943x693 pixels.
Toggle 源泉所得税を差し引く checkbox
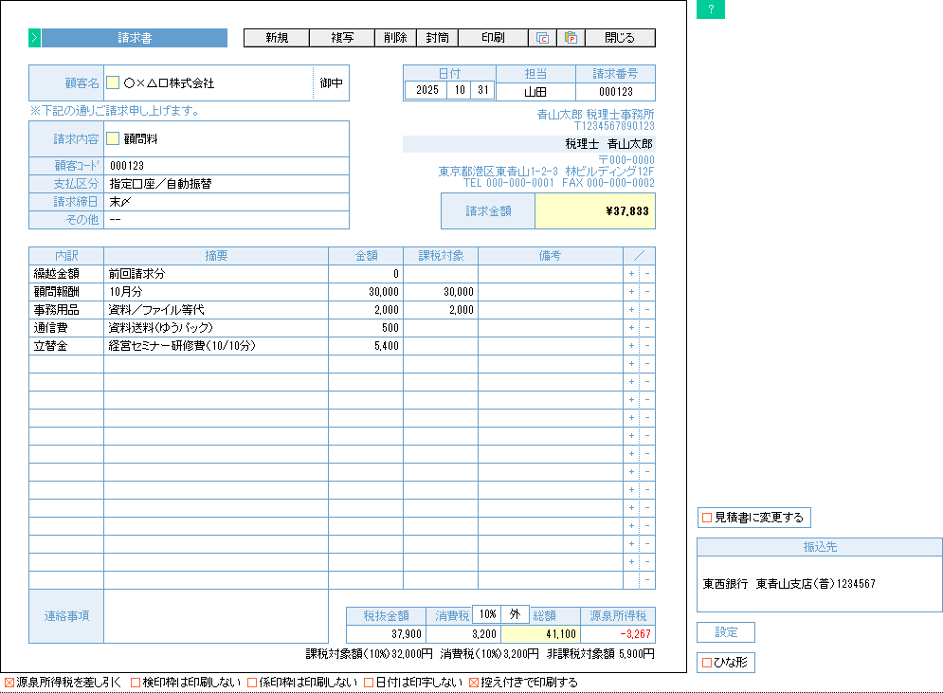(9, 683)
